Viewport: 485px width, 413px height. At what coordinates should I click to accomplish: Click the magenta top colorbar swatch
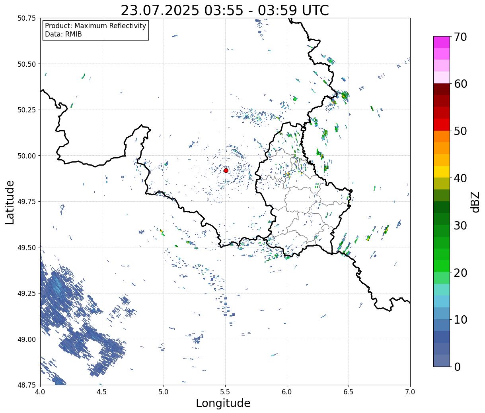[x=442, y=42]
